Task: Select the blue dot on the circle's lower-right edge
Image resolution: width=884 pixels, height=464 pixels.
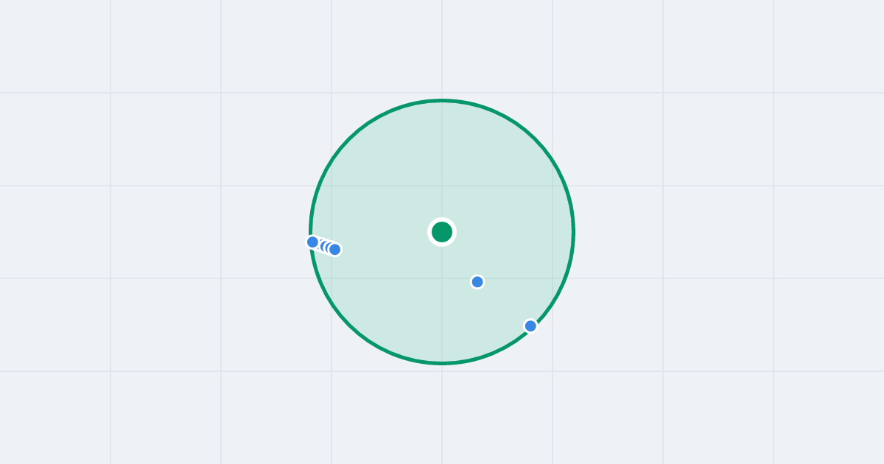Action: 530,326
